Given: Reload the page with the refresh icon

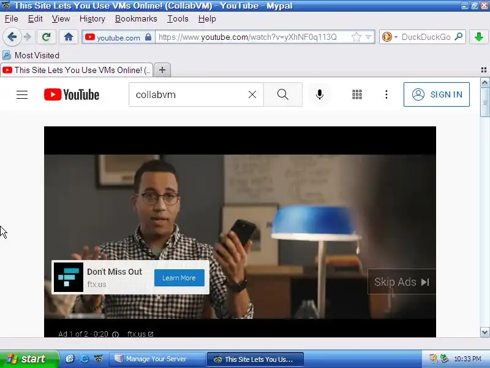Looking at the screenshot, I should [47, 37].
